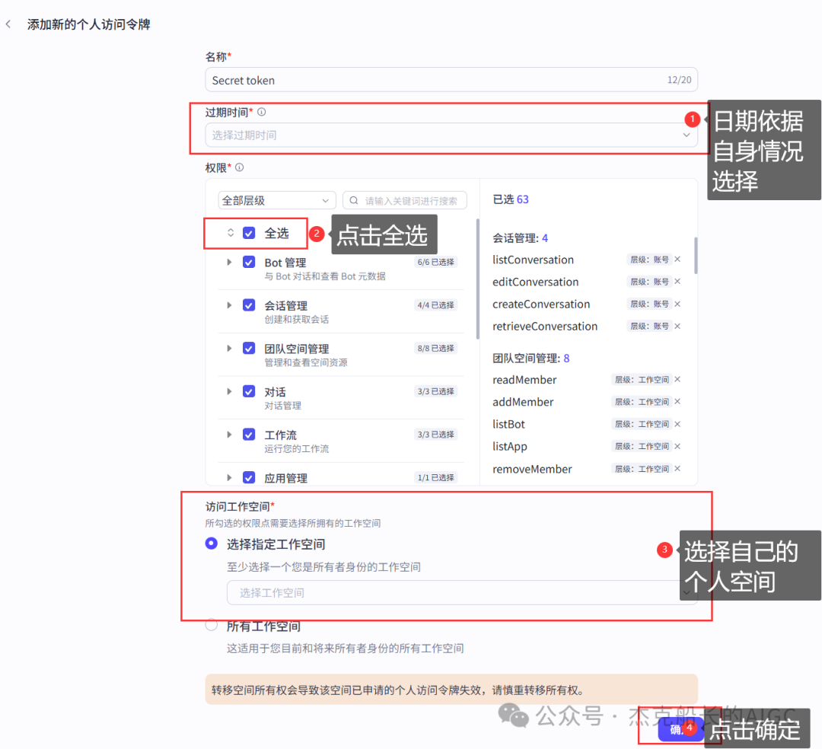Open the 全部层级 level dropdown
822x749 pixels.
point(277,200)
